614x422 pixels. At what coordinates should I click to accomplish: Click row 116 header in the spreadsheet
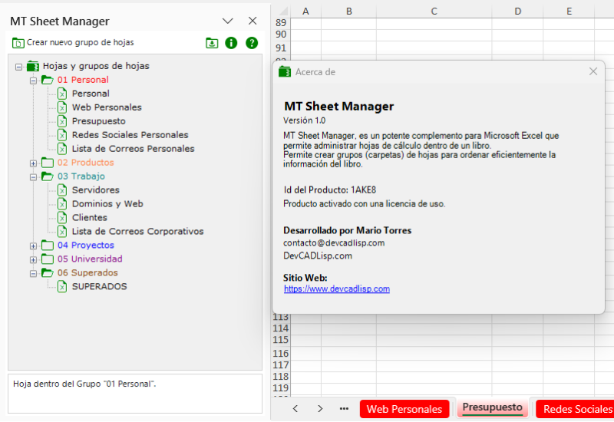(x=281, y=354)
